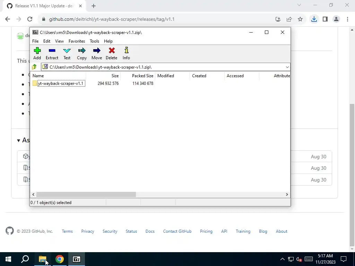
Task: Open Contact GitHub footer link
Action: (x=177, y=231)
